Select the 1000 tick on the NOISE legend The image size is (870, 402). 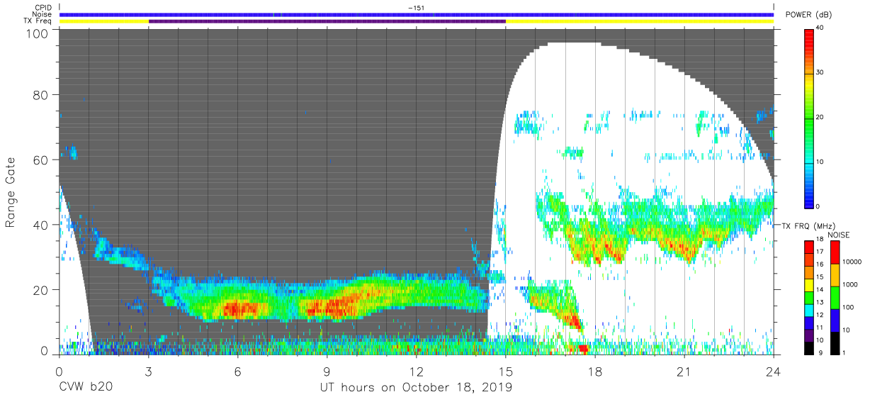pyautogui.click(x=850, y=284)
